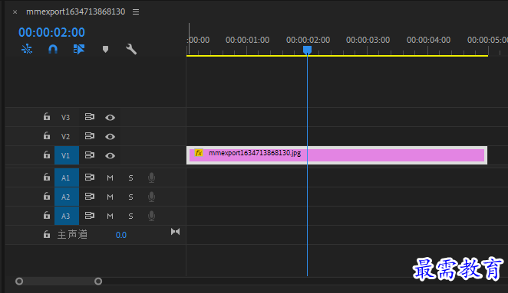
Task: Enable voice-over record on A2
Action: tap(151, 197)
